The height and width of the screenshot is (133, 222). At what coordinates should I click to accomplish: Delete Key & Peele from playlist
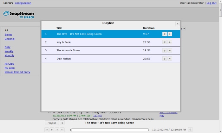164,42
